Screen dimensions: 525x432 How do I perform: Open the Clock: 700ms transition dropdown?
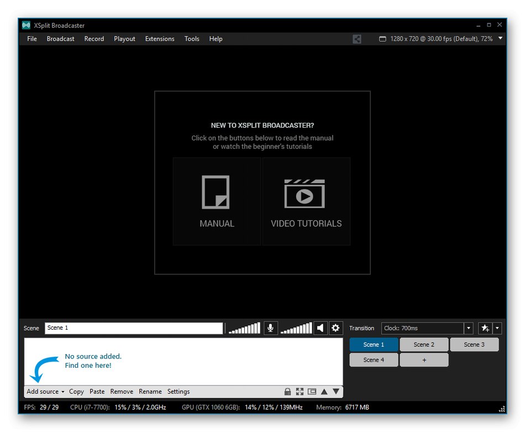[x=427, y=328]
